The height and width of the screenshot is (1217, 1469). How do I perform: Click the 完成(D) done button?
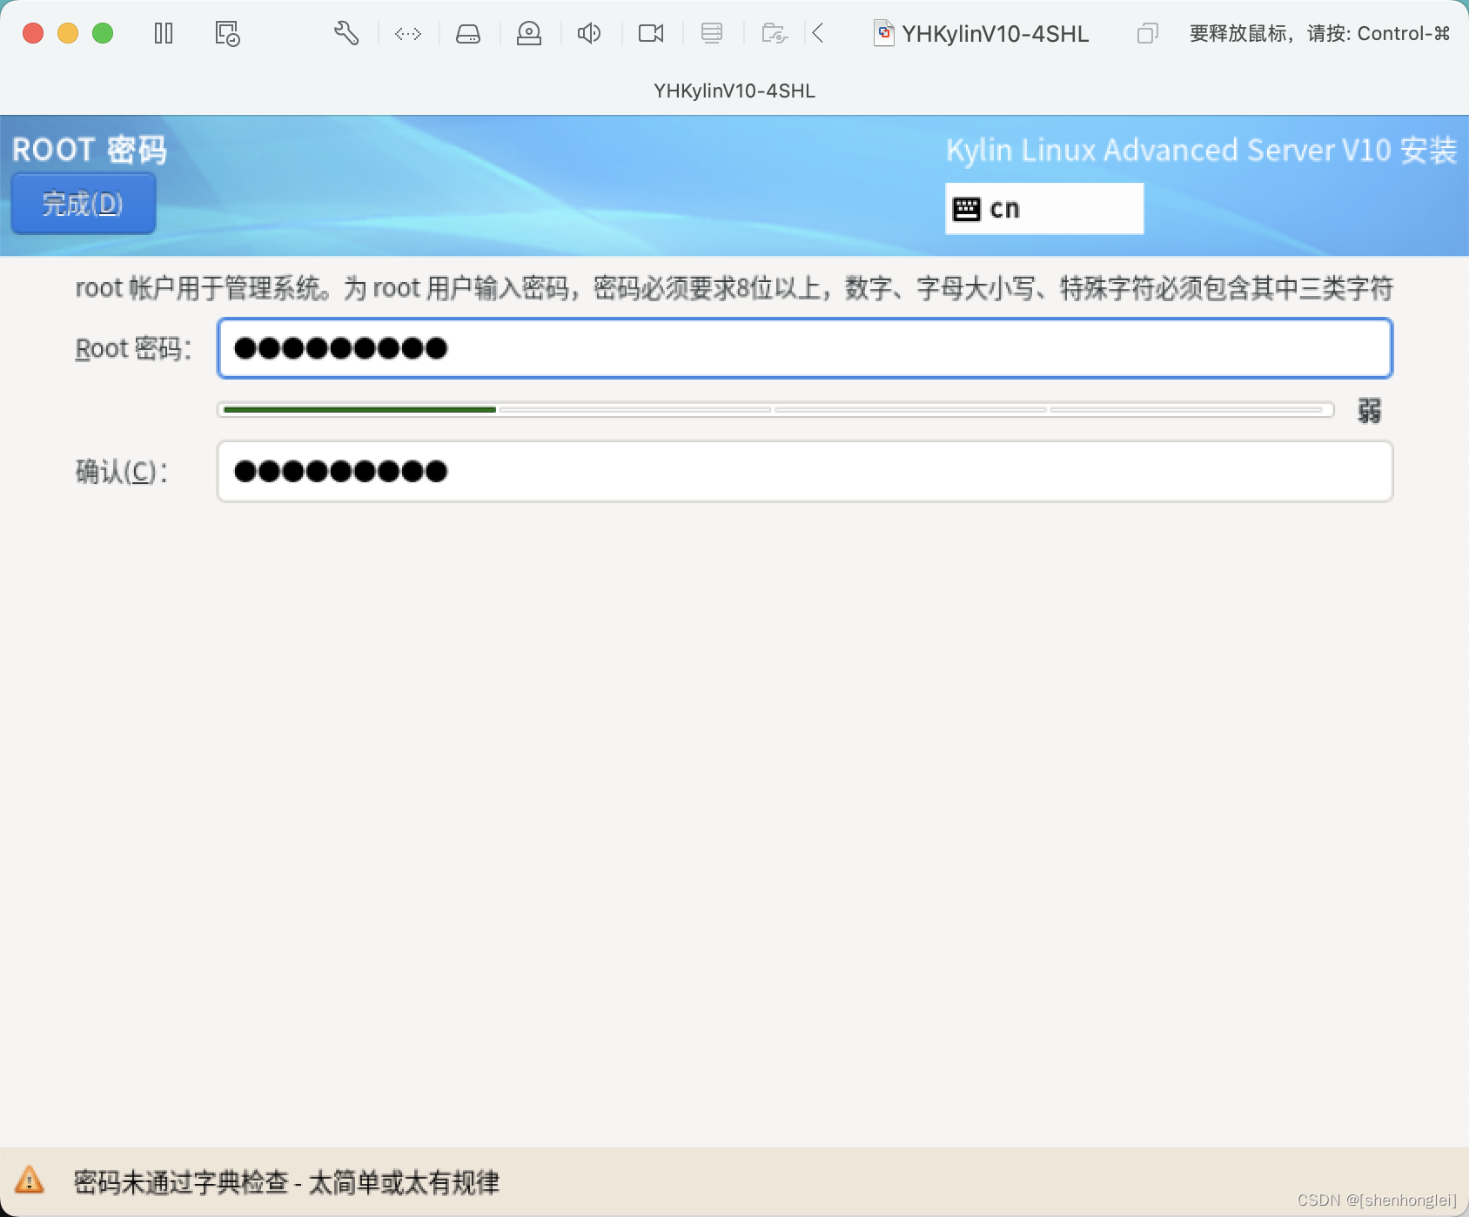pyautogui.click(x=84, y=204)
